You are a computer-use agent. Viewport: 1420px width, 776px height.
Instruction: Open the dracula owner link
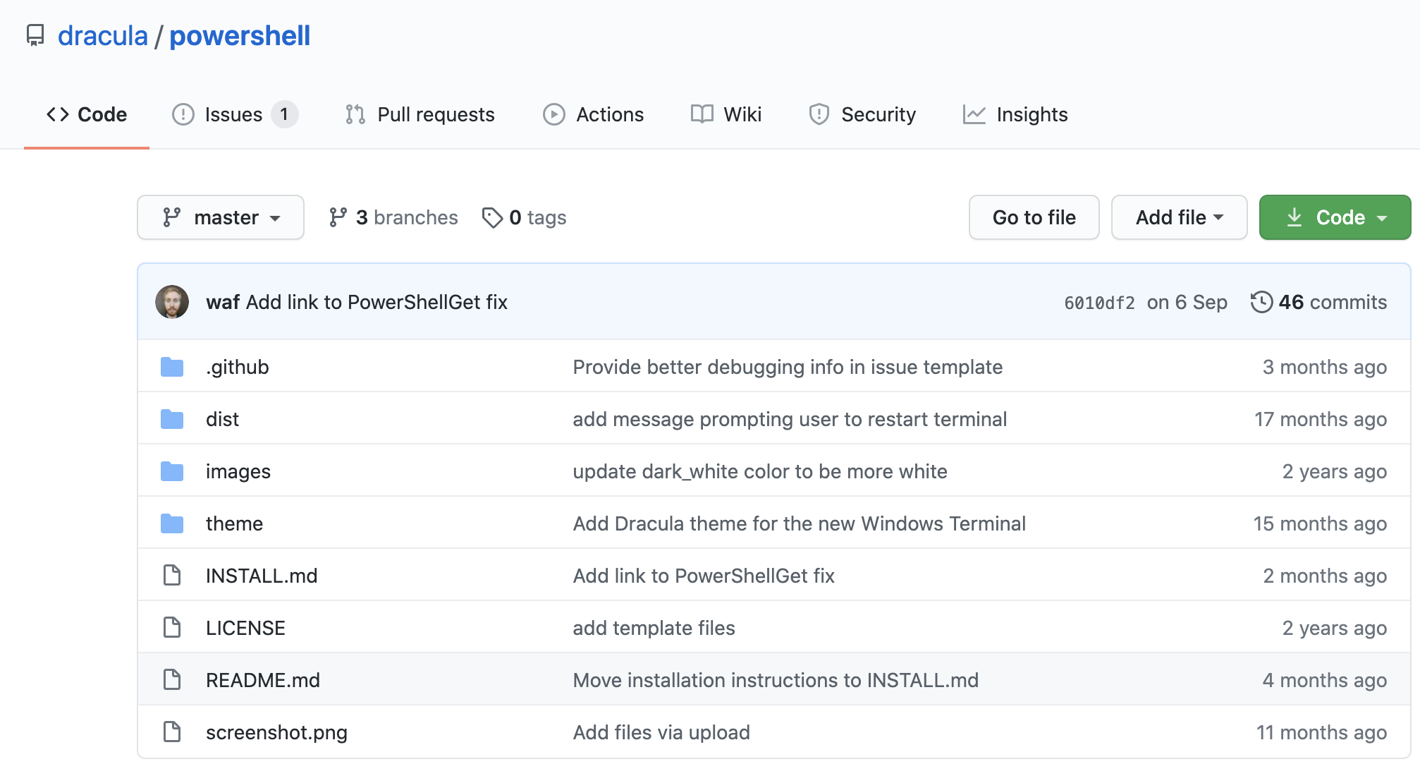tap(103, 35)
